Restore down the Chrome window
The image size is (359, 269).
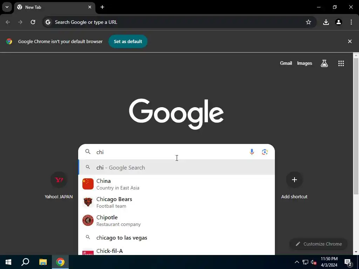(335, 7)
